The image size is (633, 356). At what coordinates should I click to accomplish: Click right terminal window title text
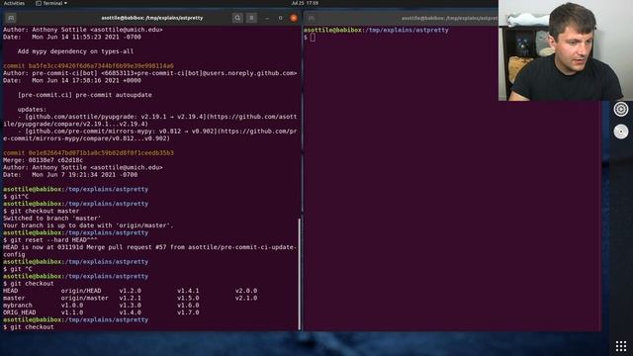(x=449, y=18)
